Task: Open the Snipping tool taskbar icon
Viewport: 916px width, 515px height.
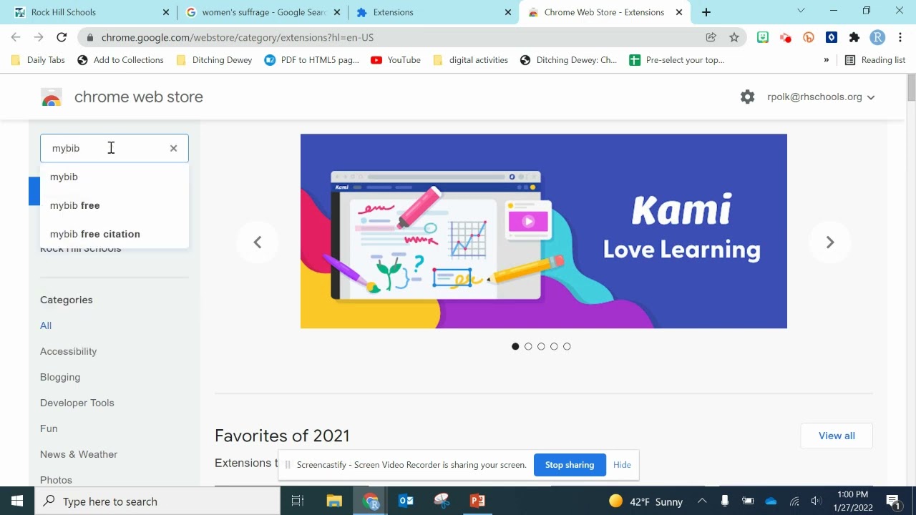Action: click(x=442, y=501)
